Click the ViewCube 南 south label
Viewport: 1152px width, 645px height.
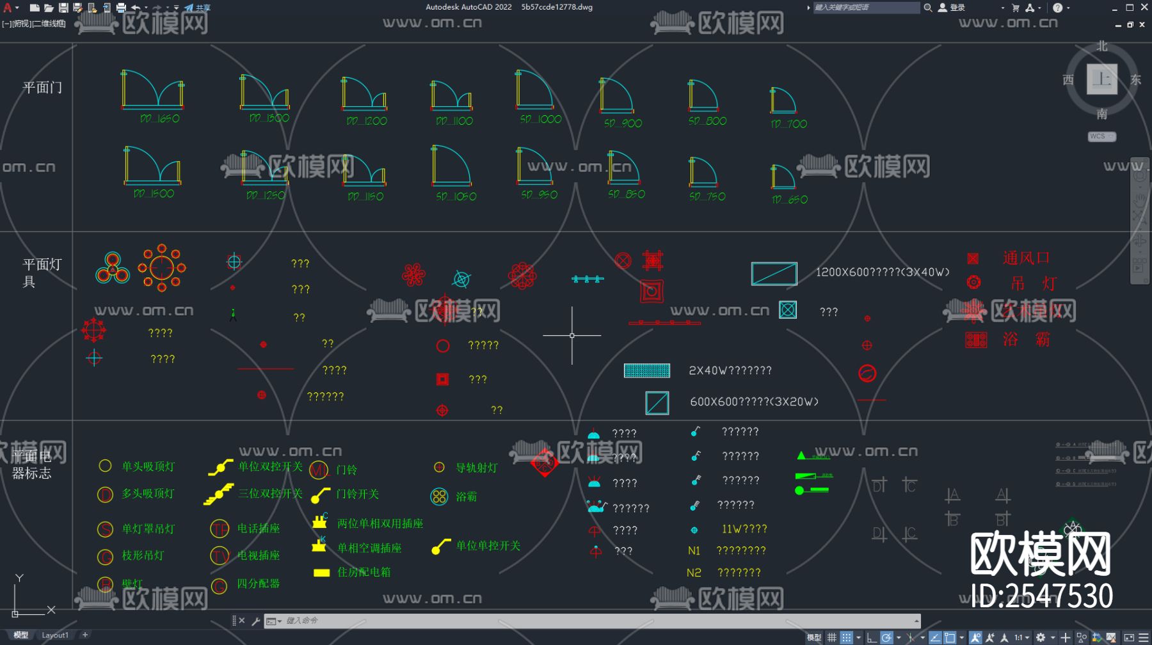tap(1102, 114)
